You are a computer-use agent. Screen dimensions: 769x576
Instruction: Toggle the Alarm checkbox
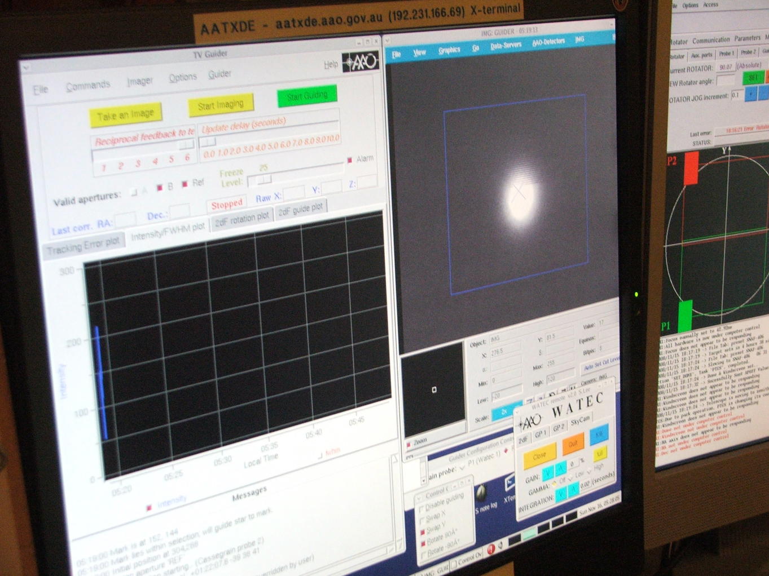350,161
